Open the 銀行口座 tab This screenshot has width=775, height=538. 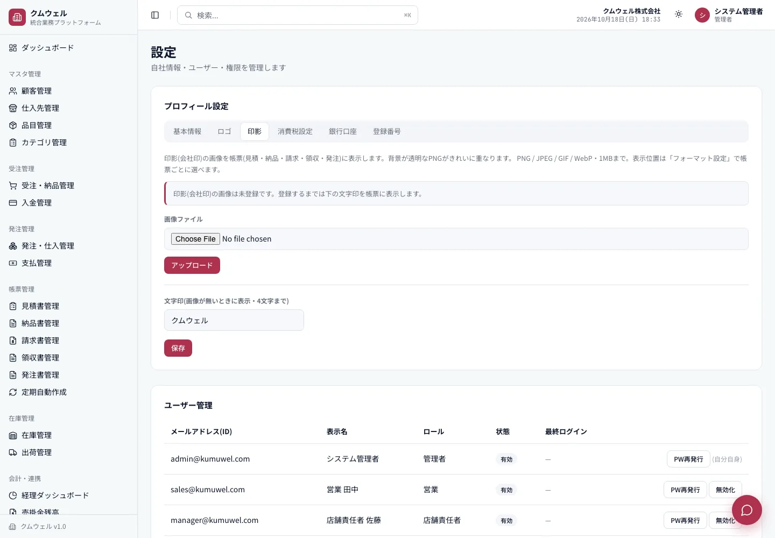pyautogui.click(x=343, y=131)
